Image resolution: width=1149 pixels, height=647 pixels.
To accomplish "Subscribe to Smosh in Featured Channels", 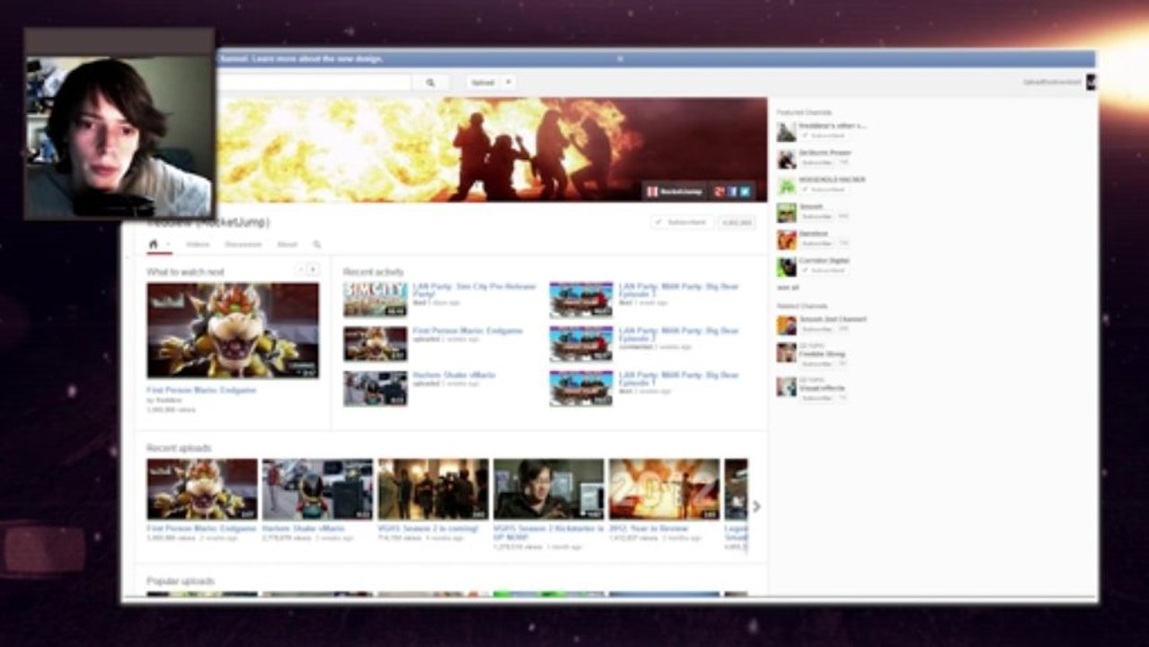I will 818,217.
